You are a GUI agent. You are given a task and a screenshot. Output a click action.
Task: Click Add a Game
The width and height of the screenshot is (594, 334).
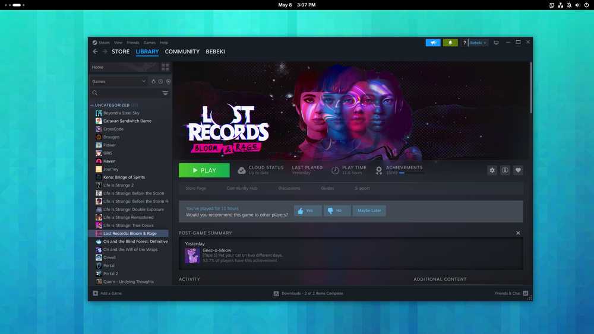tap(107, 293)
